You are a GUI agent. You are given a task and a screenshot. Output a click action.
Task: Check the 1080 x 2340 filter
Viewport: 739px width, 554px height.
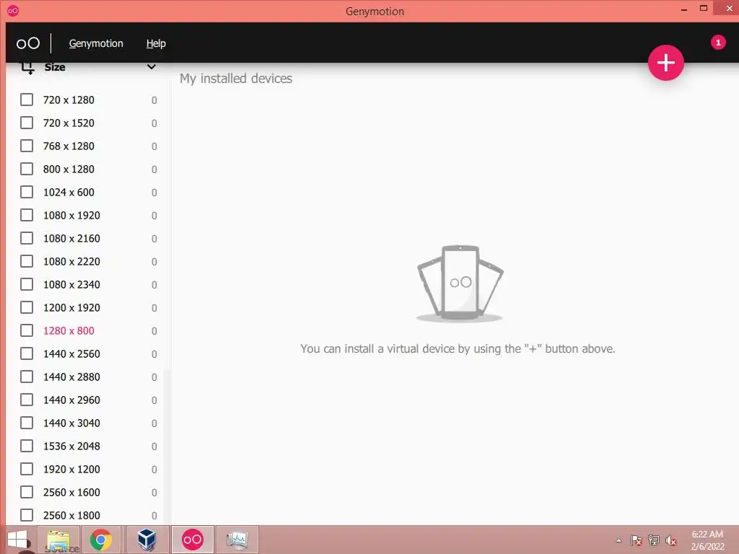coord(27,284)
